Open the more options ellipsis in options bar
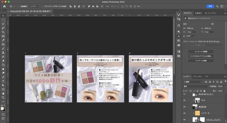 tap(107, 6)
